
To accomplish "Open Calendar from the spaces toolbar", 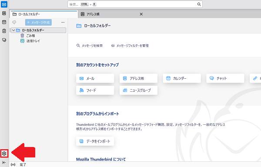I will tap(4, 22).
